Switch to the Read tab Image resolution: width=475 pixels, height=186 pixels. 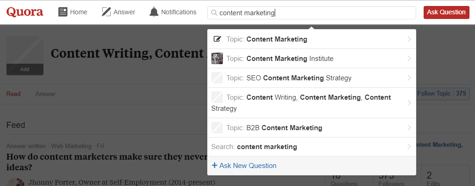[x=13, y=94]
